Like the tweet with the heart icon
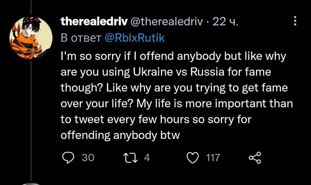Screen dimensions: 311x185 (193, 158)
